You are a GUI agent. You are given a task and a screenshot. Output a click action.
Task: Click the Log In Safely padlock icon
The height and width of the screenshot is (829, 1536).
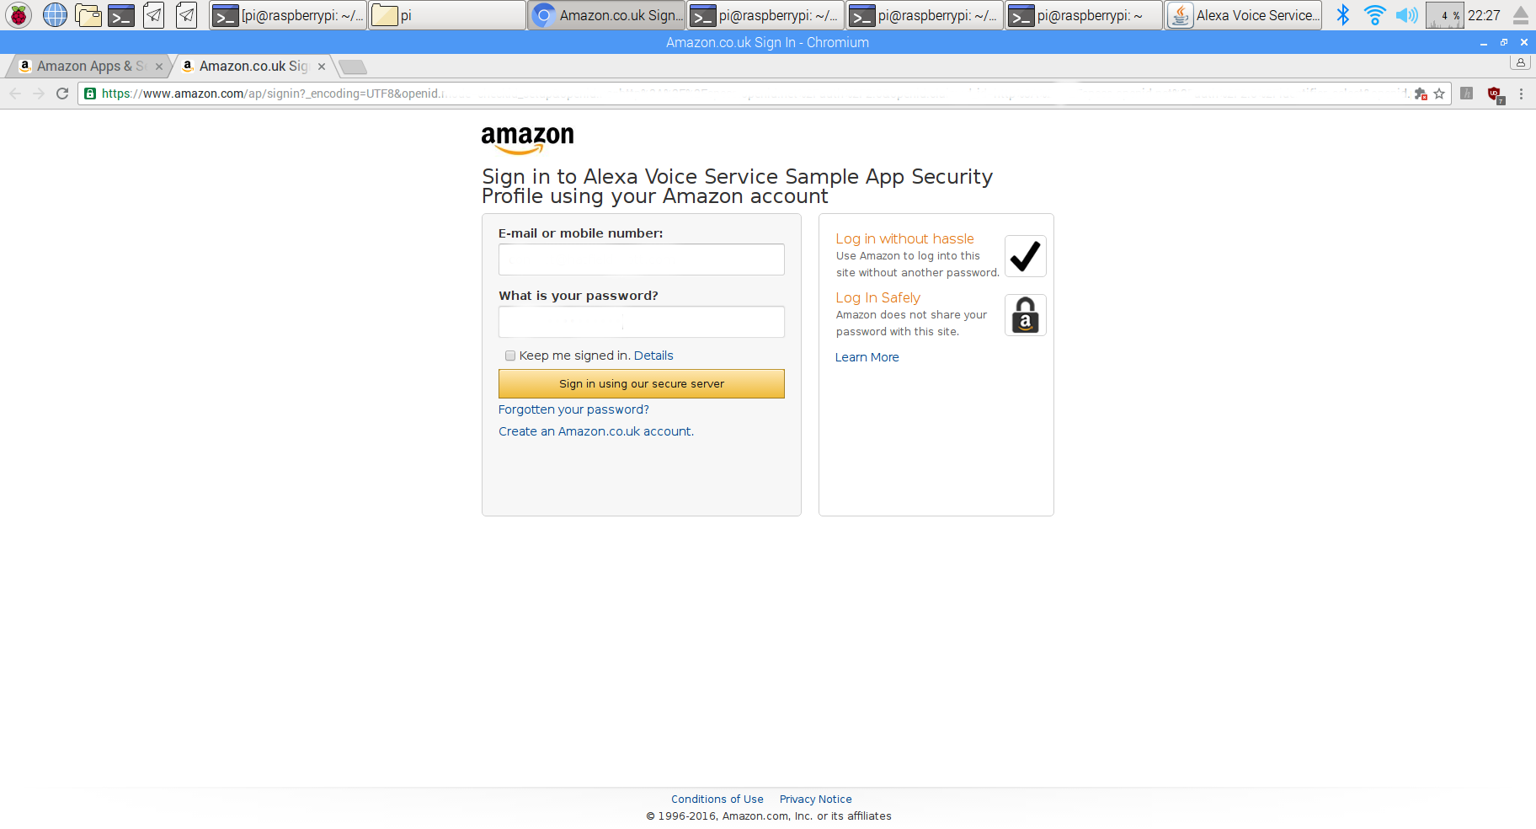(1025, 315)
